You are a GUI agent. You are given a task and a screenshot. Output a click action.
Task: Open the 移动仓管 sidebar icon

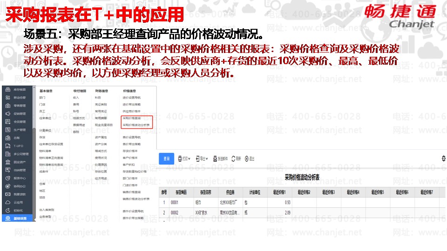tap(8, 97)
